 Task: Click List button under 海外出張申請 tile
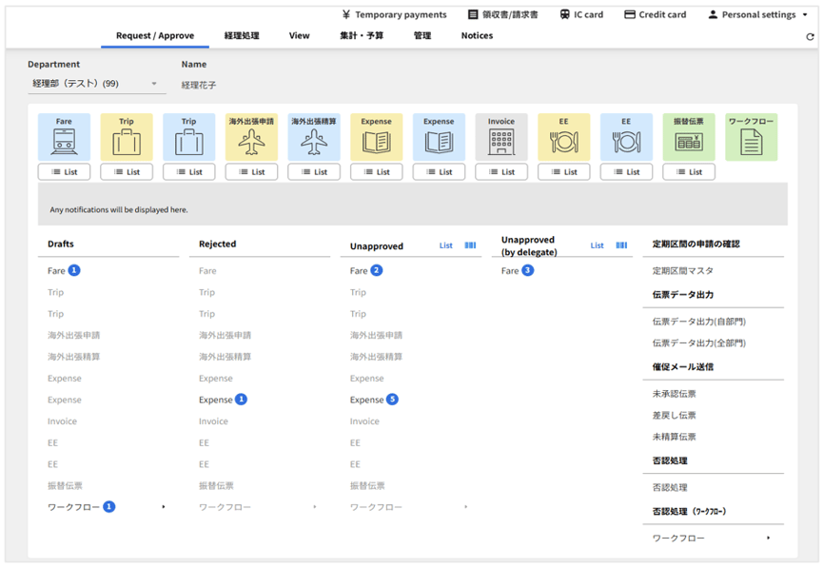click(251, 171)
